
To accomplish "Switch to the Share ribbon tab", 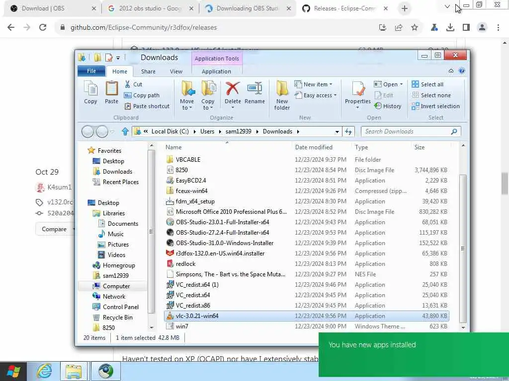I will (x=148, y=71).
